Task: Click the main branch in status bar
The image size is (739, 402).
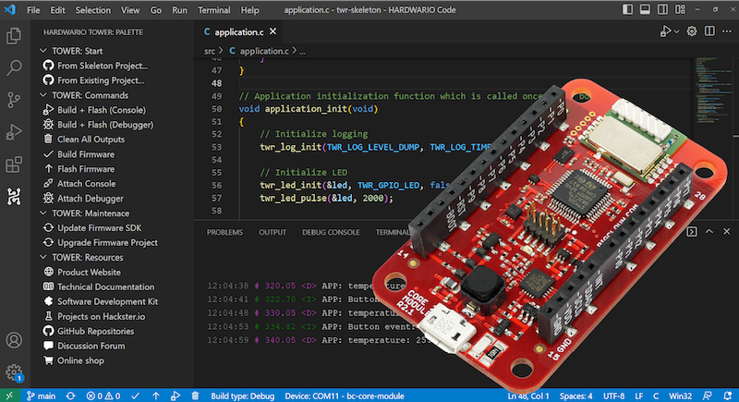Action: click(41, 396)
